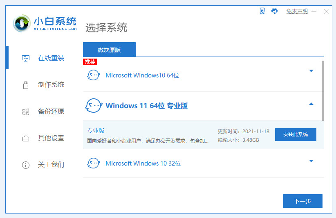The width and height of the screenshot is (336, 218).
Task: Click the document search icon in title bar
Action: tap(262, 11)
